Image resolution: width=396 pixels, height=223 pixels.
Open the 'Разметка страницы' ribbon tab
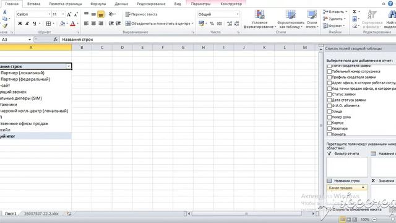pos(66,4)
